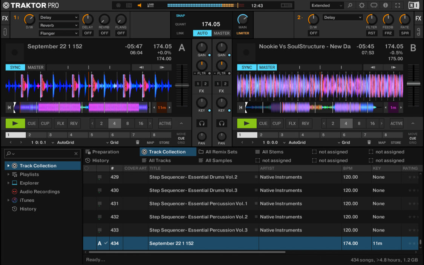Open the Preferences gear icon
This screenshot has width=424, height=265.
[362, 6]
